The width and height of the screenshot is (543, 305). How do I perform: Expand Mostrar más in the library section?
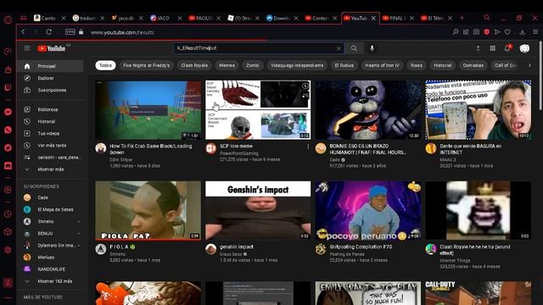[x=51, y=169]
